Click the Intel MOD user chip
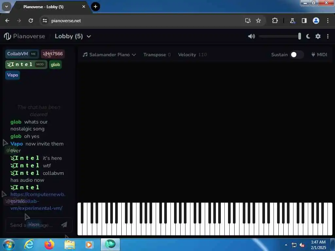This screenshot has height=251, width=335. pos(26,64)
